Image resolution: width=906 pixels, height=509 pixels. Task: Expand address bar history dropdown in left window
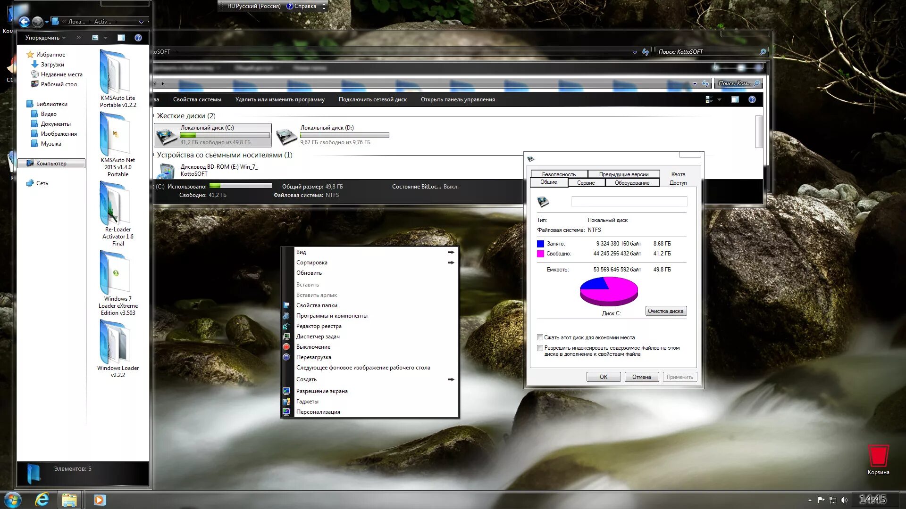[x=141, y=22]
